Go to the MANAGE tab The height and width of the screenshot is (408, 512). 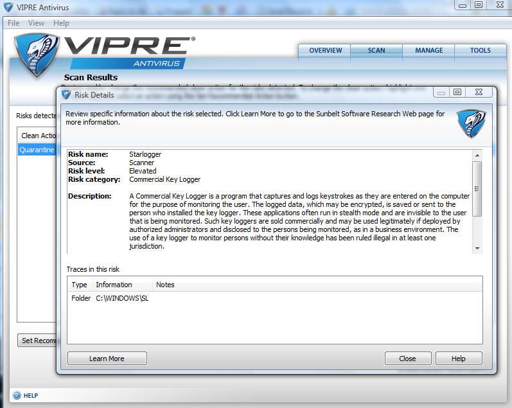pos(428,51)
